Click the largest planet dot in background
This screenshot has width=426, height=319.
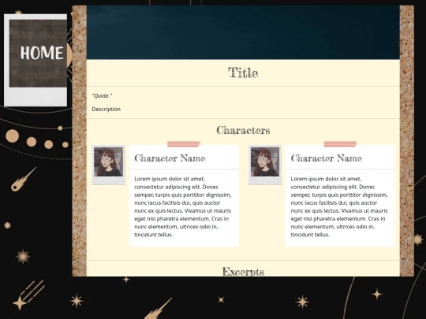click(12, 136)
